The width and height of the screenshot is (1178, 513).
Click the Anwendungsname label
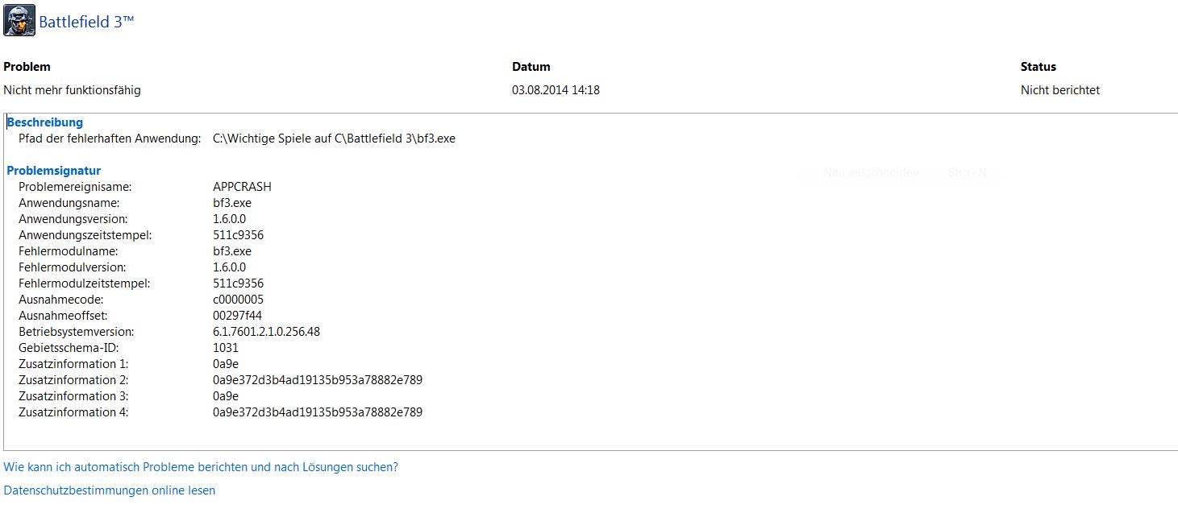[x=69, y=203]
